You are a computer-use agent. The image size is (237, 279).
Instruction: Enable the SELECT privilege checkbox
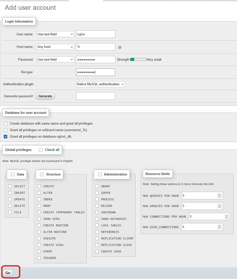click(10, 186)
